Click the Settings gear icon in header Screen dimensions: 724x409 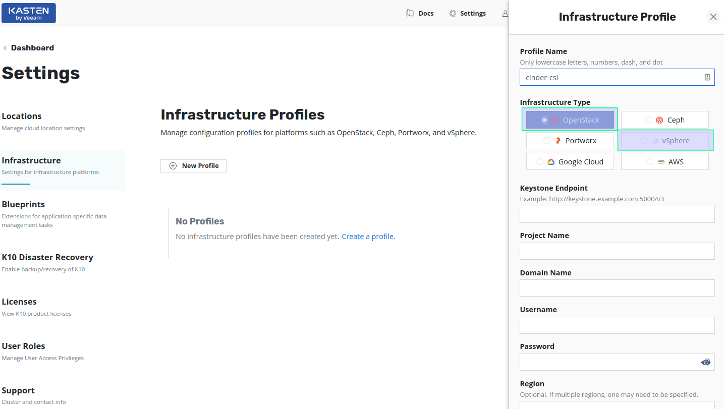tap(453, 13)
